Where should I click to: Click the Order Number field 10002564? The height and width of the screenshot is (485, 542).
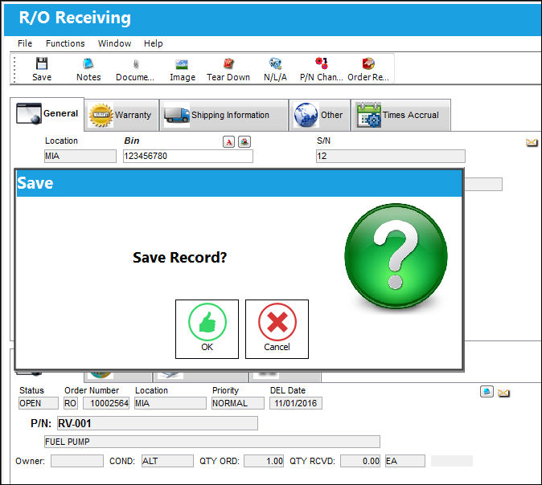click(106, 403)
